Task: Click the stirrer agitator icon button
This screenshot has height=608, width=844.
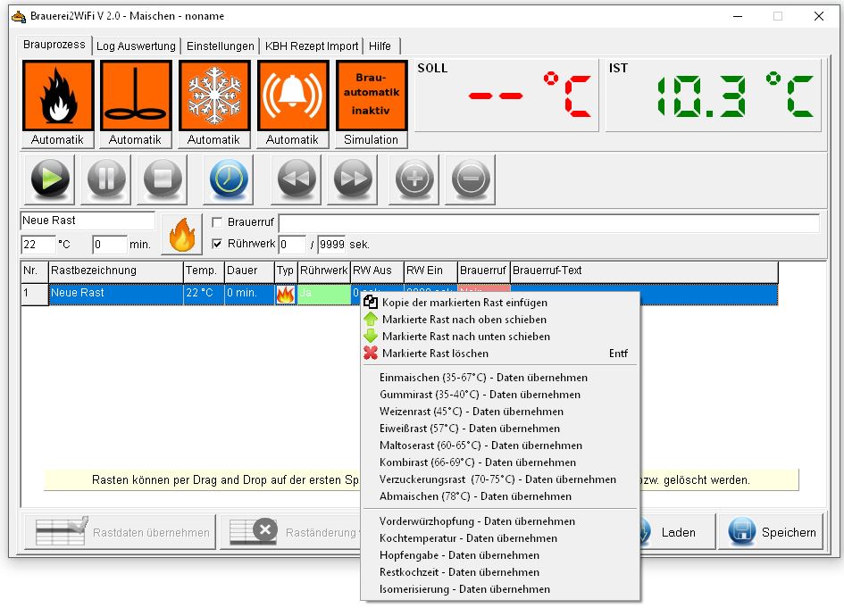Action: click(136, 96)
